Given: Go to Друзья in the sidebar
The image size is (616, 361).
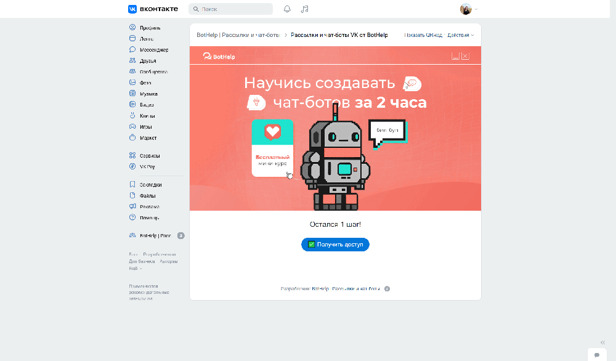Looking at the screenshot, I should click(x=147, y=61).
